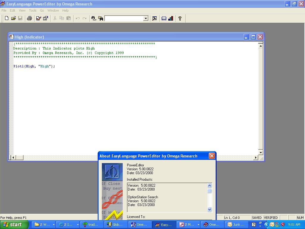Click the editor vertical scrollbar down arrow

(261, 152)
